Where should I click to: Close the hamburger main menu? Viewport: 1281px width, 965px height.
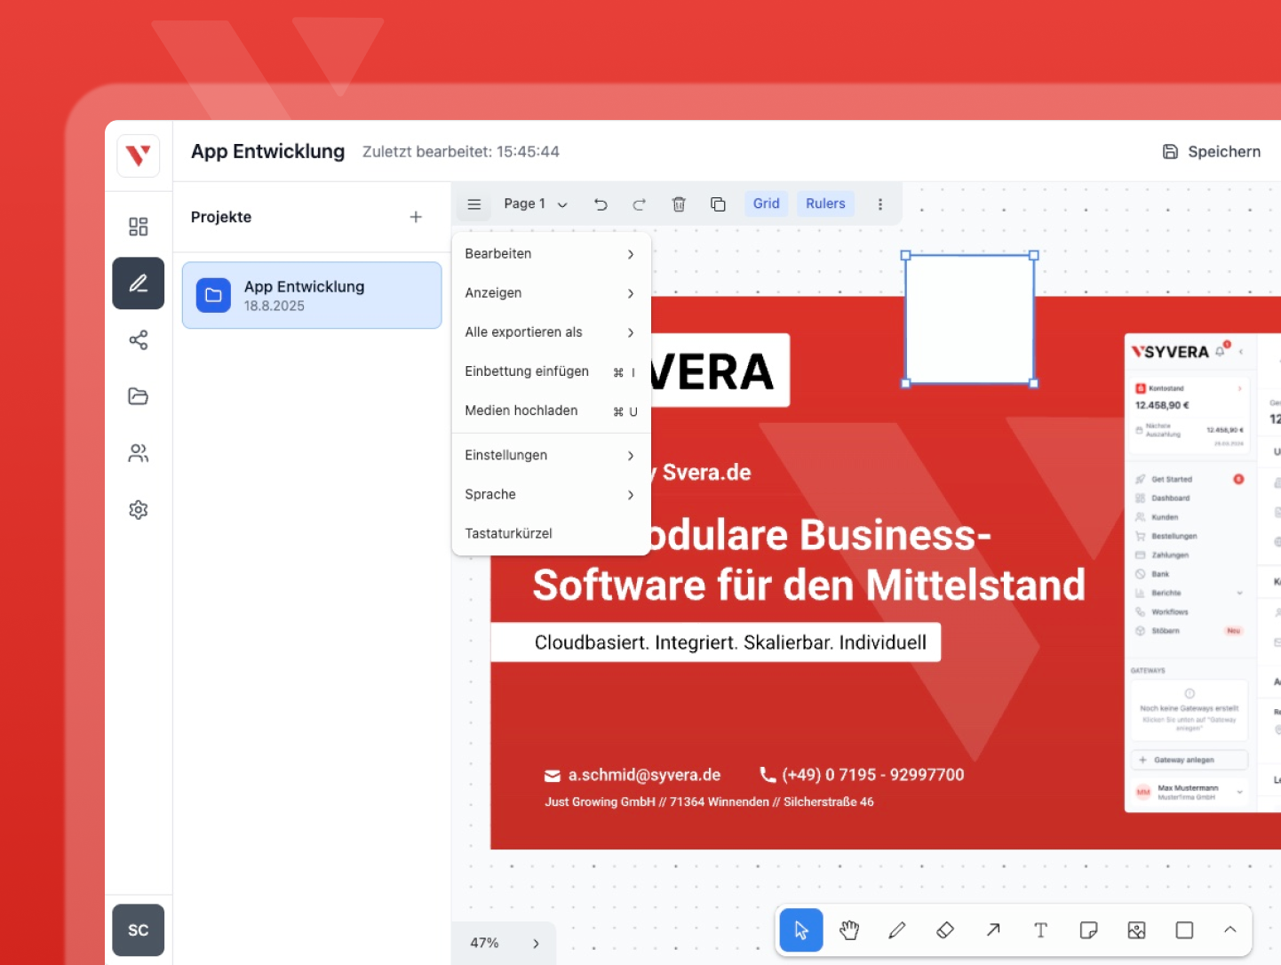[474, 204]
